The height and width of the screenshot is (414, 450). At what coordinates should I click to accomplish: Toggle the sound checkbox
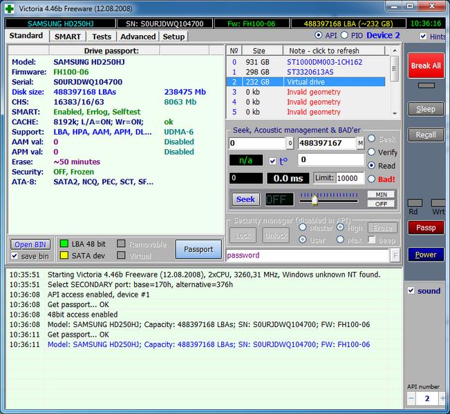[x=411, y=290]
